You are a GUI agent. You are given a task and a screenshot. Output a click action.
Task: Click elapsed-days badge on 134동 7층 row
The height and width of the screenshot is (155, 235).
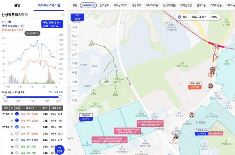[x=17, y=120]
